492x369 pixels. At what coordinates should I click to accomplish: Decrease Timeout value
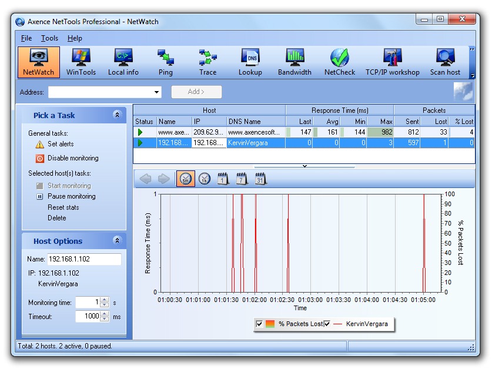pos(105,319)
